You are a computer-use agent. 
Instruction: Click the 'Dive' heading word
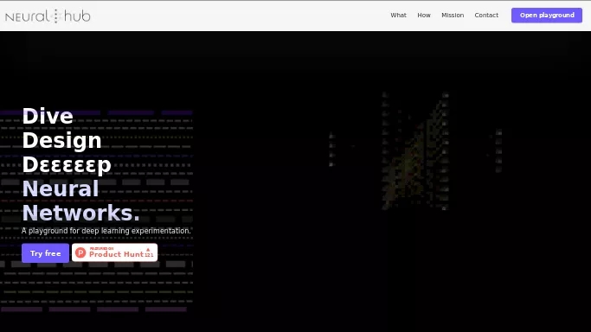pyautogui.click(x=48, y=116)
